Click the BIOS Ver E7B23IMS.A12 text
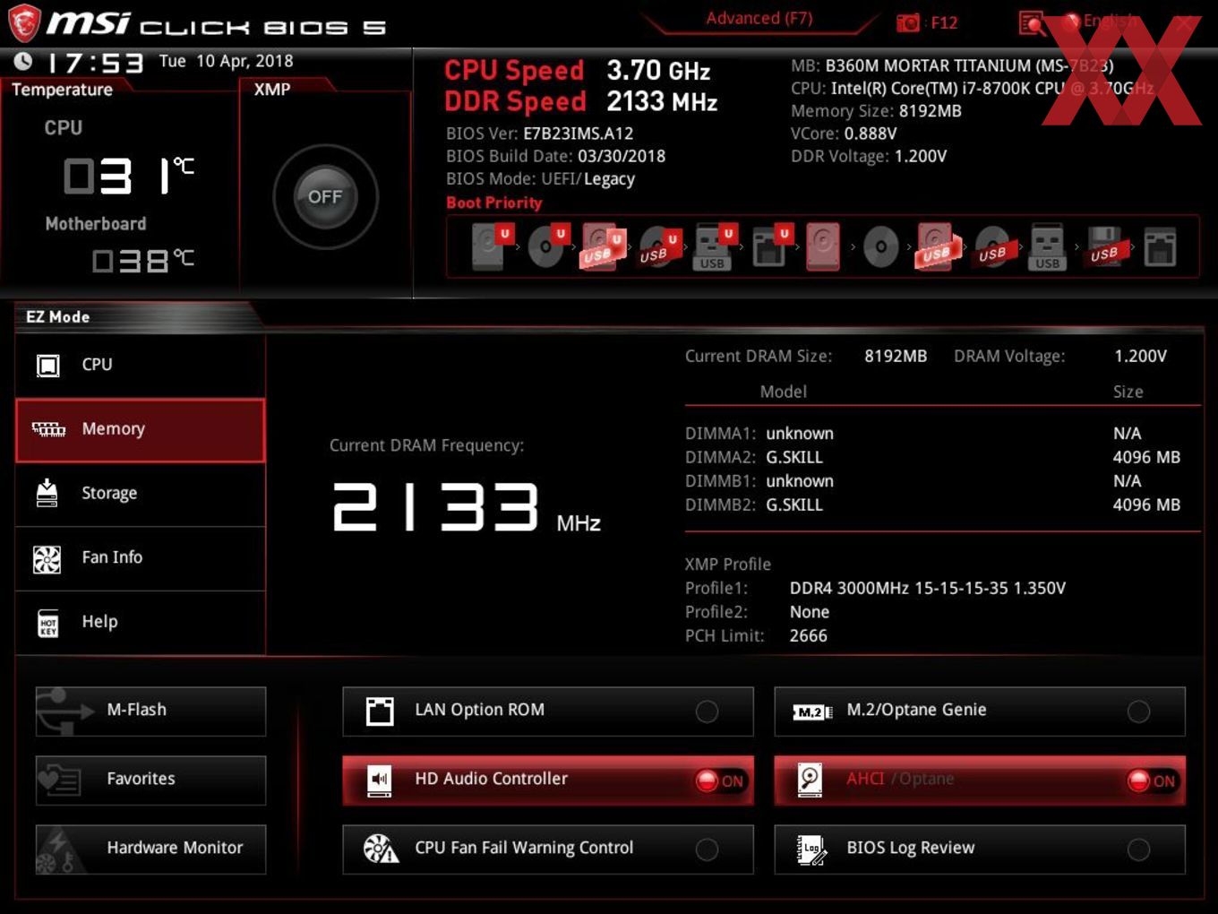Screen dimensions: 1218x914 539,134
